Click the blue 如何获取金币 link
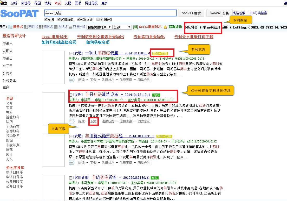287x201 pixels. 98,42
